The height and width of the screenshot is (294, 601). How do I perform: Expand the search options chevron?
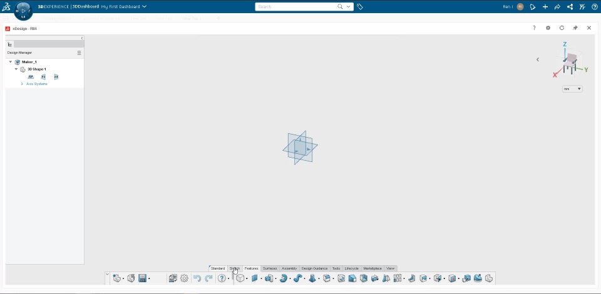[349, 6]
